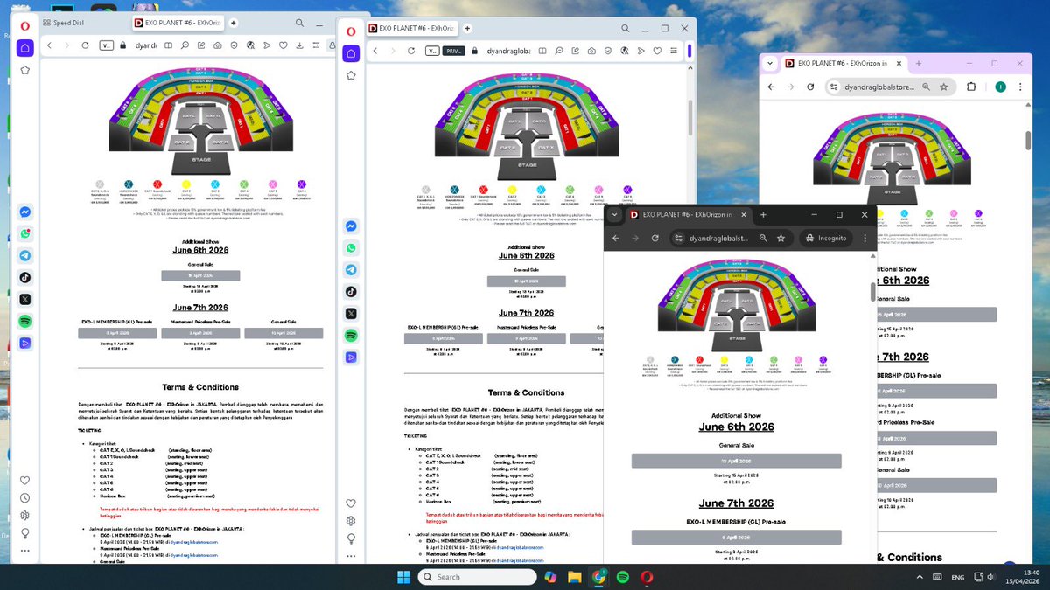Open Opera from Windows taskbar
The height and width of the screenshot is (590, 1050).
[646, 577]
